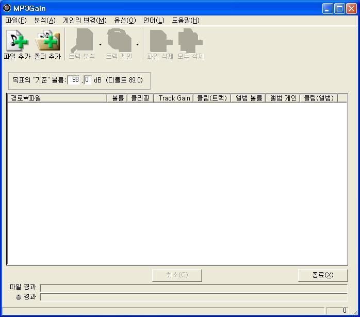Expand the Track Gain dropdown arrow
Screen dimensions: 360x317
[x=137, y=44]
